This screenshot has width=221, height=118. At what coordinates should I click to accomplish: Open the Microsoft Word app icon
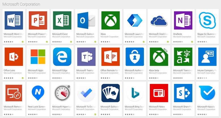click(x=14, y=20)
